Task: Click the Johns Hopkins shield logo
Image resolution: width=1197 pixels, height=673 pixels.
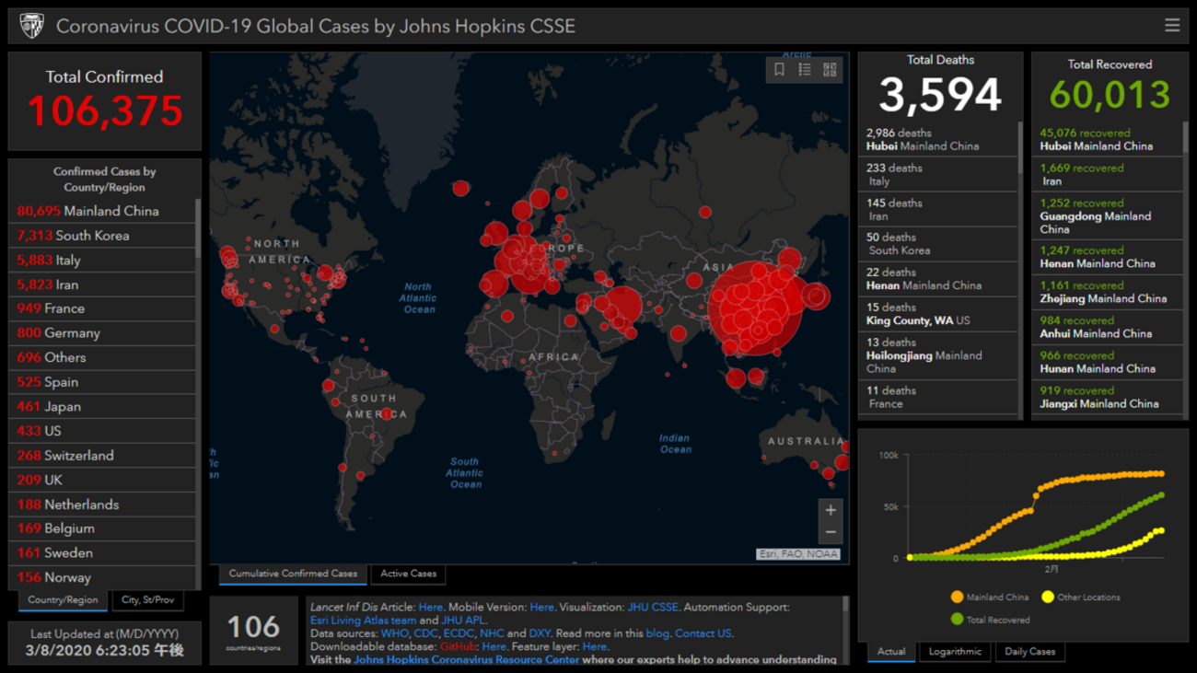Action: click(x=31, y=26)
